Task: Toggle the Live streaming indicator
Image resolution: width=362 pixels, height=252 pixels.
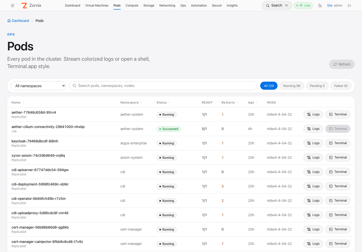Action: [x=303, y=6]
